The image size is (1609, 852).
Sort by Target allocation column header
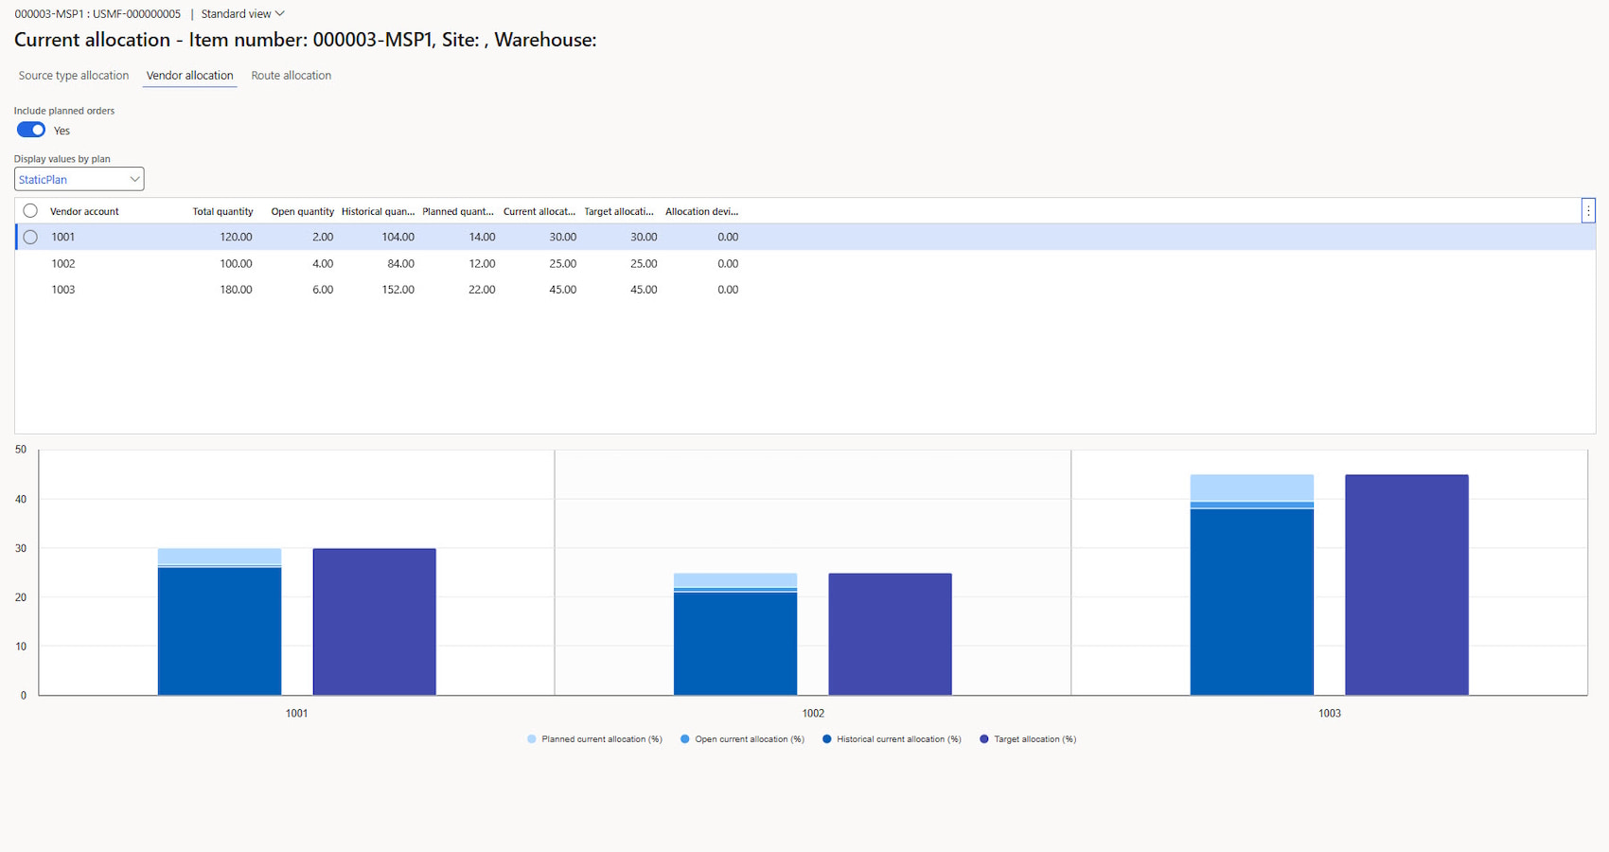[x=619, y=212]
